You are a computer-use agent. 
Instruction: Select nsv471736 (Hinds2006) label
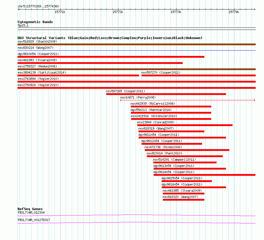coord(163,147)
